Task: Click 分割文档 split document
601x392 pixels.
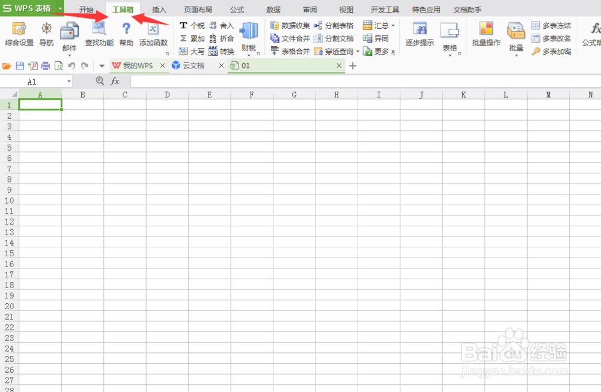Action: coord(334,38)
